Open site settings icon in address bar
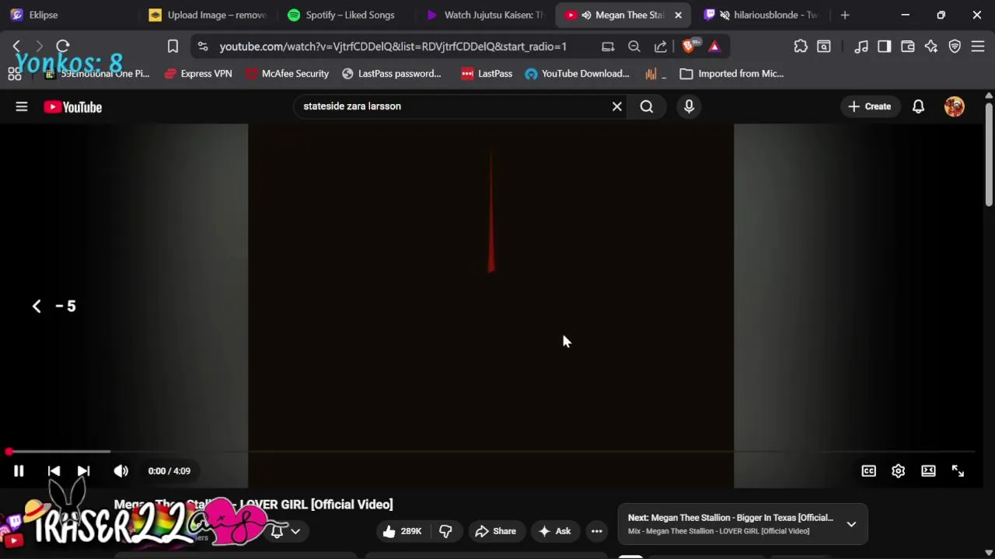995x559 pixels. (x=203, y=47)
